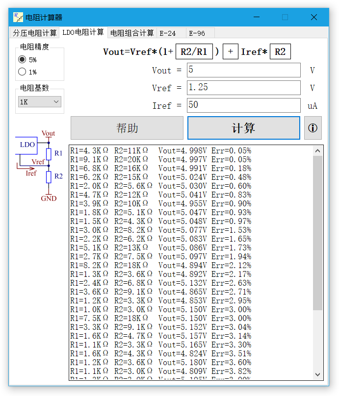Click the Vref input field
Screen dimensions: 339x396
click(243, 88)
